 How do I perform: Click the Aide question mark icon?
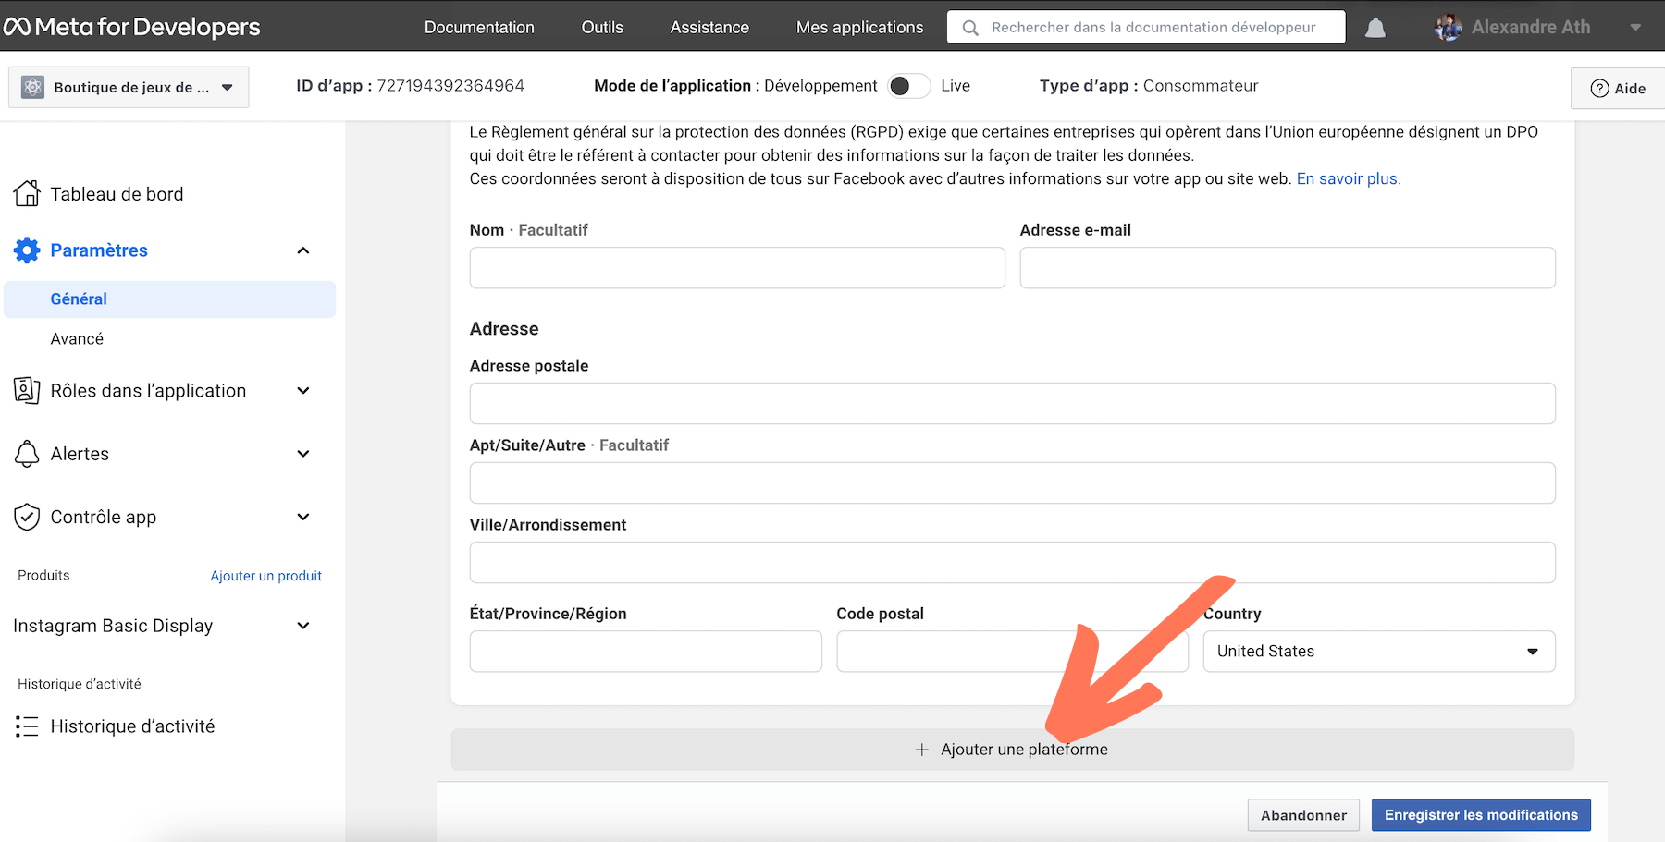[x=1599, y=89]
